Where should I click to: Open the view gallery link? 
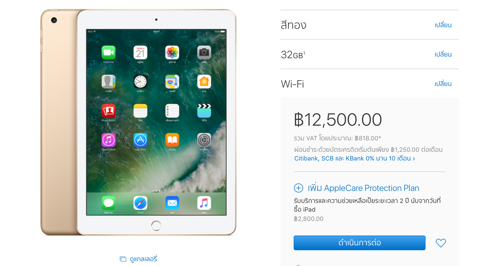143,259
